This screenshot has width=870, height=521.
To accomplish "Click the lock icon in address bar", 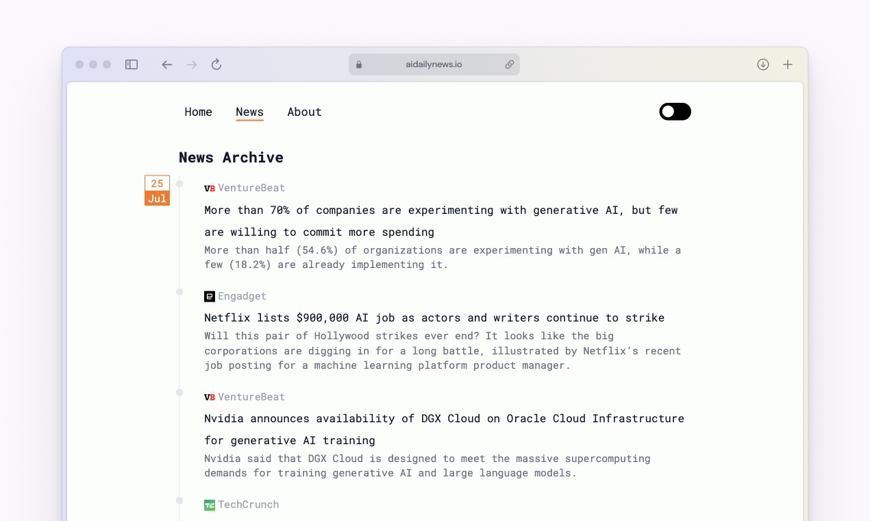I will 359,64.
